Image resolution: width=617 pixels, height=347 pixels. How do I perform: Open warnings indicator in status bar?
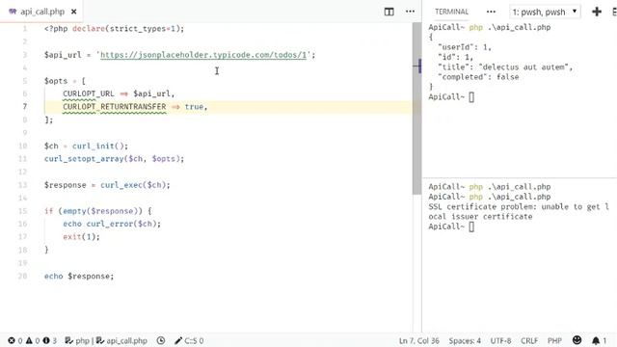click(33, 340)
